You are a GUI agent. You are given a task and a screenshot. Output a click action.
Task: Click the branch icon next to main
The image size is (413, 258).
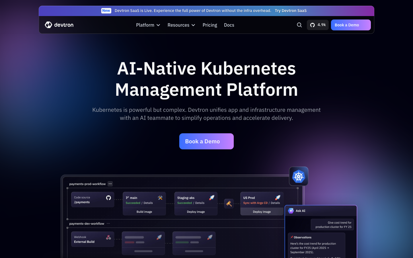coord(127,198)
